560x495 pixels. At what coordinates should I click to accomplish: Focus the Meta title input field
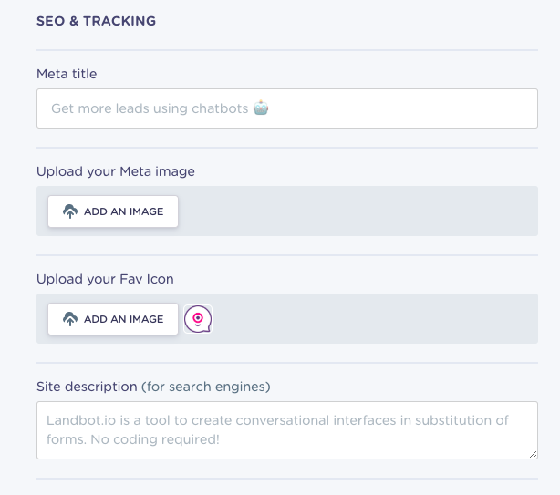coord(287,108)
